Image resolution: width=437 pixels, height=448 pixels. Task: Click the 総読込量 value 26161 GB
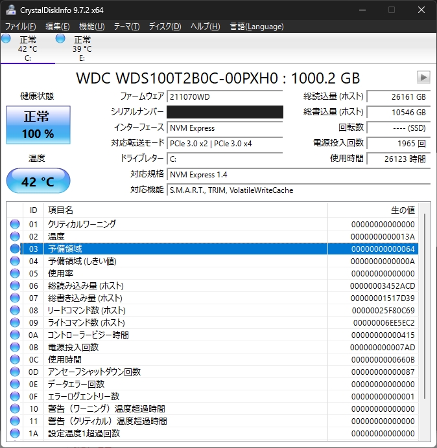pyautogui.click(x=398, y=97)
